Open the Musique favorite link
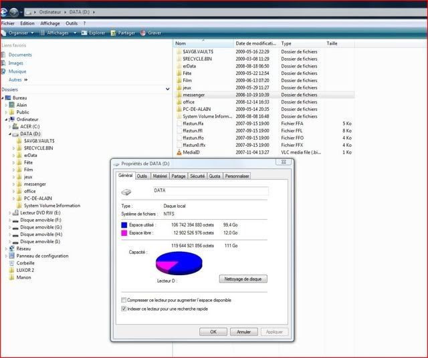This screenshot has height=358, width=428. tap(17, 71)
